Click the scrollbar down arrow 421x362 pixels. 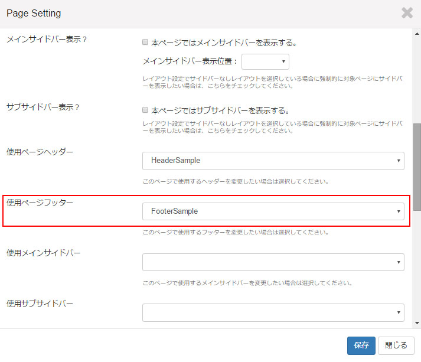pyautogui.click(x=417, y=323)
